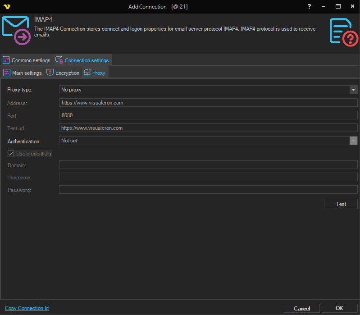Click the VisualCron logo in title bar
Screen dimensions: 360x315
coord(6,6)
